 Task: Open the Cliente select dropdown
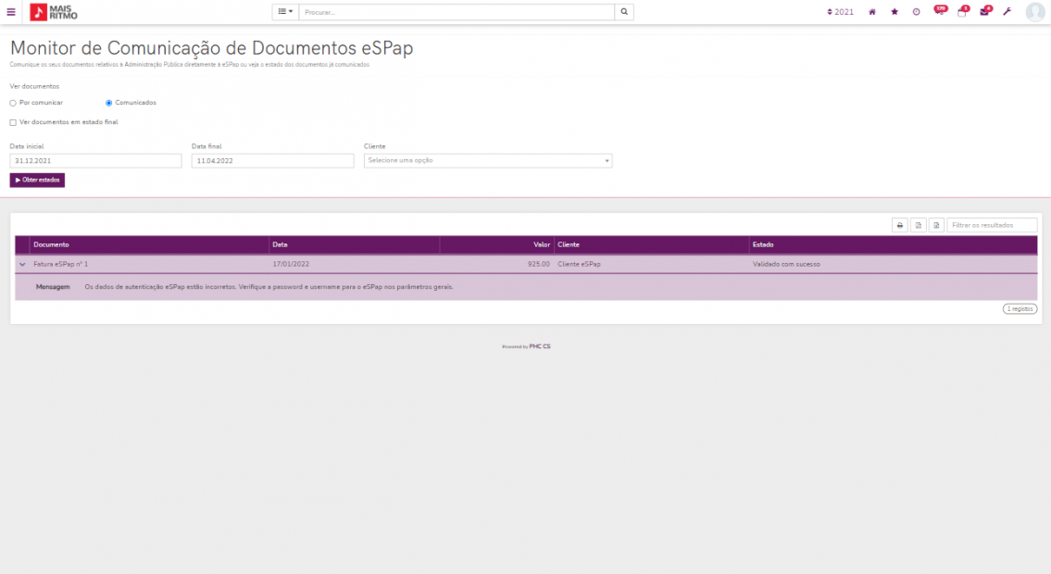[488, 161]
